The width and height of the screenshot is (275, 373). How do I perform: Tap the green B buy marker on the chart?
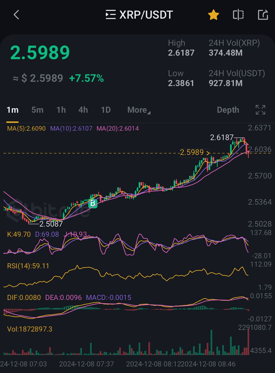coord(93,204)
